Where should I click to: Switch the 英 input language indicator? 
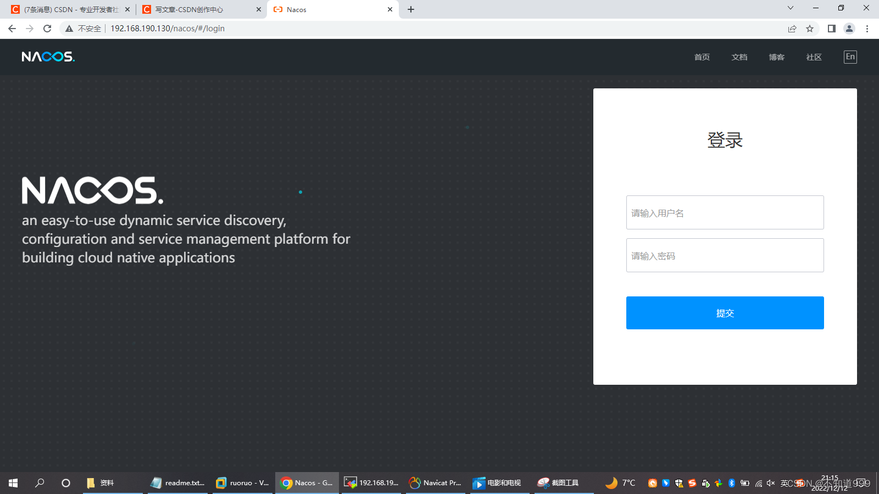785,483
